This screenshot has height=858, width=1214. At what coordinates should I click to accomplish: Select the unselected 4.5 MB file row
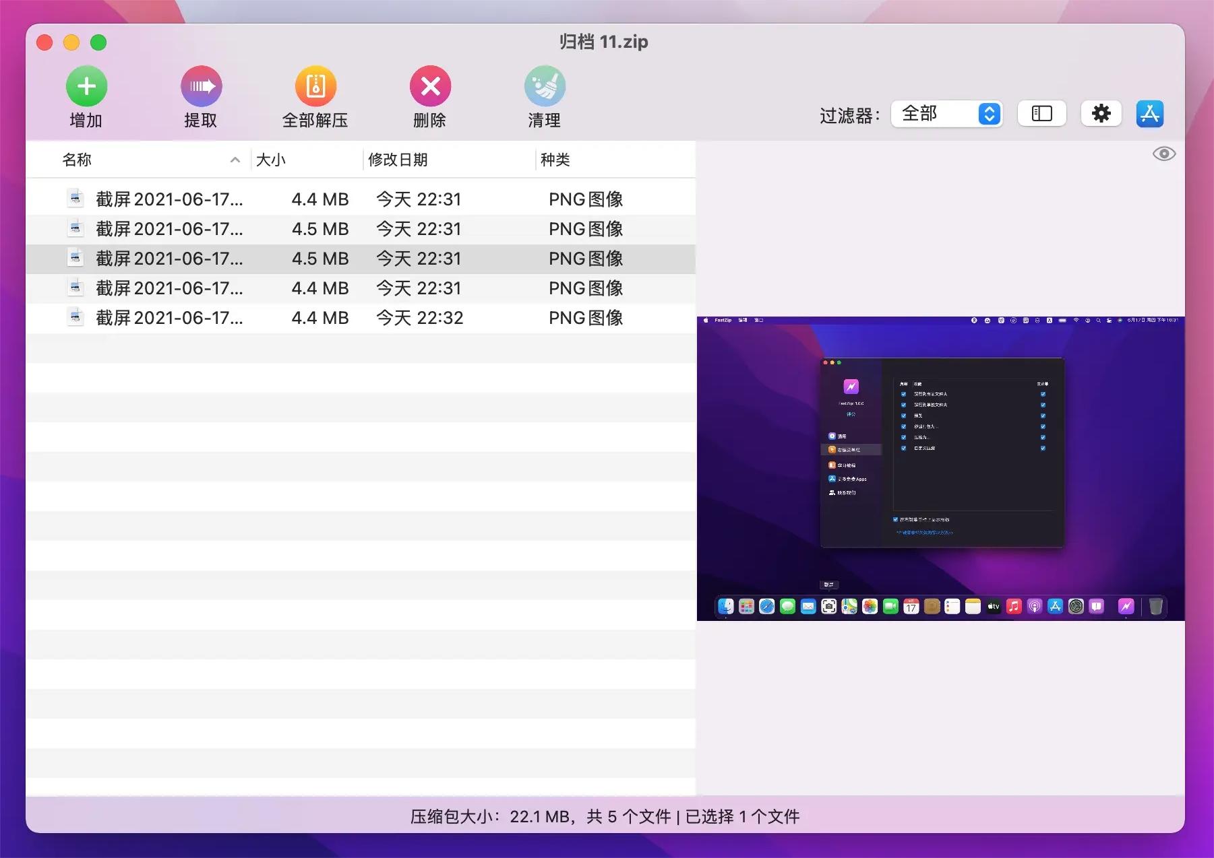(361, 229)
